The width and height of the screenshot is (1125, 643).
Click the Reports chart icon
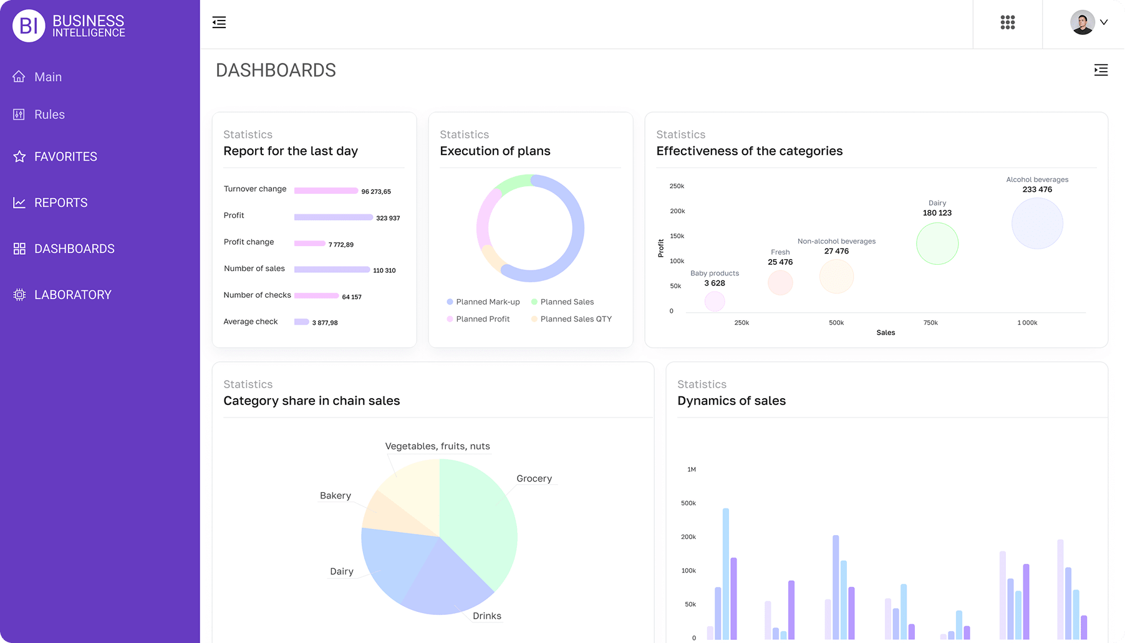tap(19, 202)
